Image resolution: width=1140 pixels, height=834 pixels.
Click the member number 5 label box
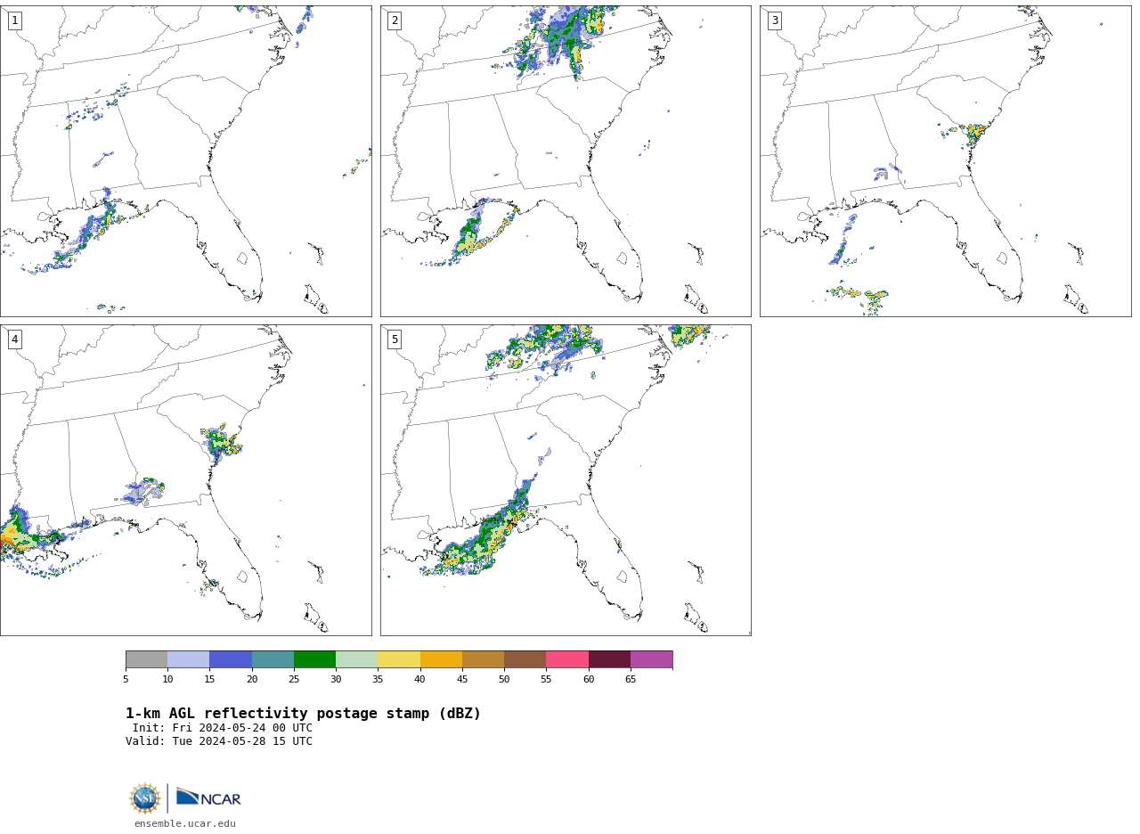tap(395, 339)
